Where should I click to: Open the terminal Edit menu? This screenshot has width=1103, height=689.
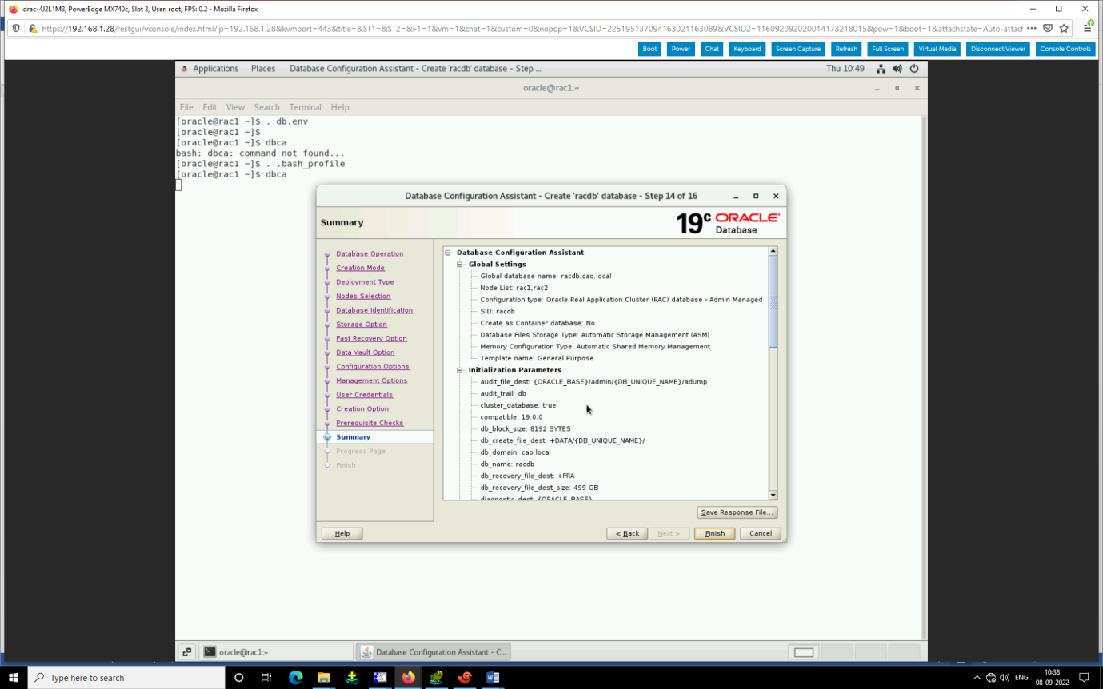coord(210,107)
